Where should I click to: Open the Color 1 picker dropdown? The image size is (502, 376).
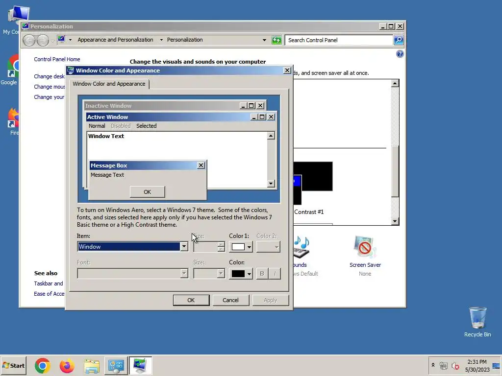click(241, 247)
